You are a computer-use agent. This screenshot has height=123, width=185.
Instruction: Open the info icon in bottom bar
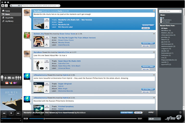(x=180, y=112)
